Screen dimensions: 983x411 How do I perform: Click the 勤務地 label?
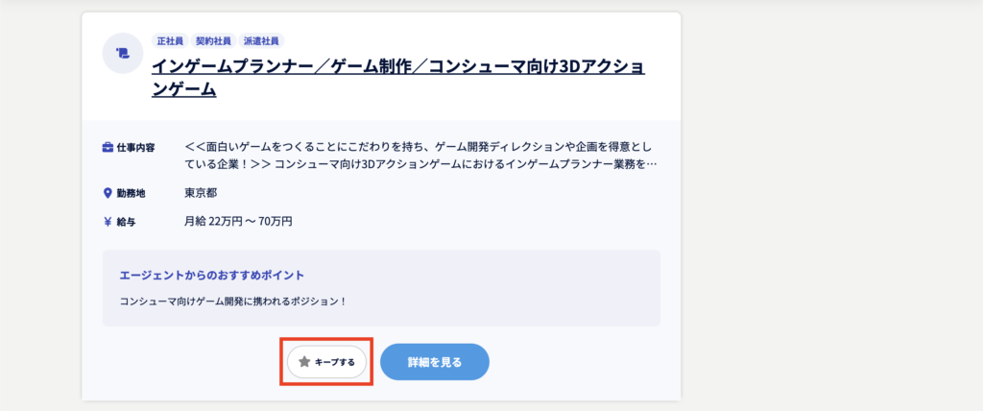(x=130, y=193)
